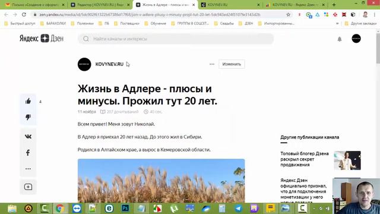The width and height of the screenshot is (380, 214).
Task: Click the thumbs-down dislike icon
Action: (x=28, y=117)
